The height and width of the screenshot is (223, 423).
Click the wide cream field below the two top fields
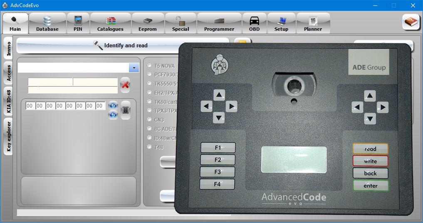pos(73,90)
